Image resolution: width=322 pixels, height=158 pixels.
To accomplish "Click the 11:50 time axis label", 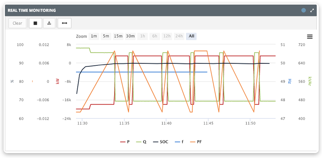I will pyautogui.click(x=250, y=123).
